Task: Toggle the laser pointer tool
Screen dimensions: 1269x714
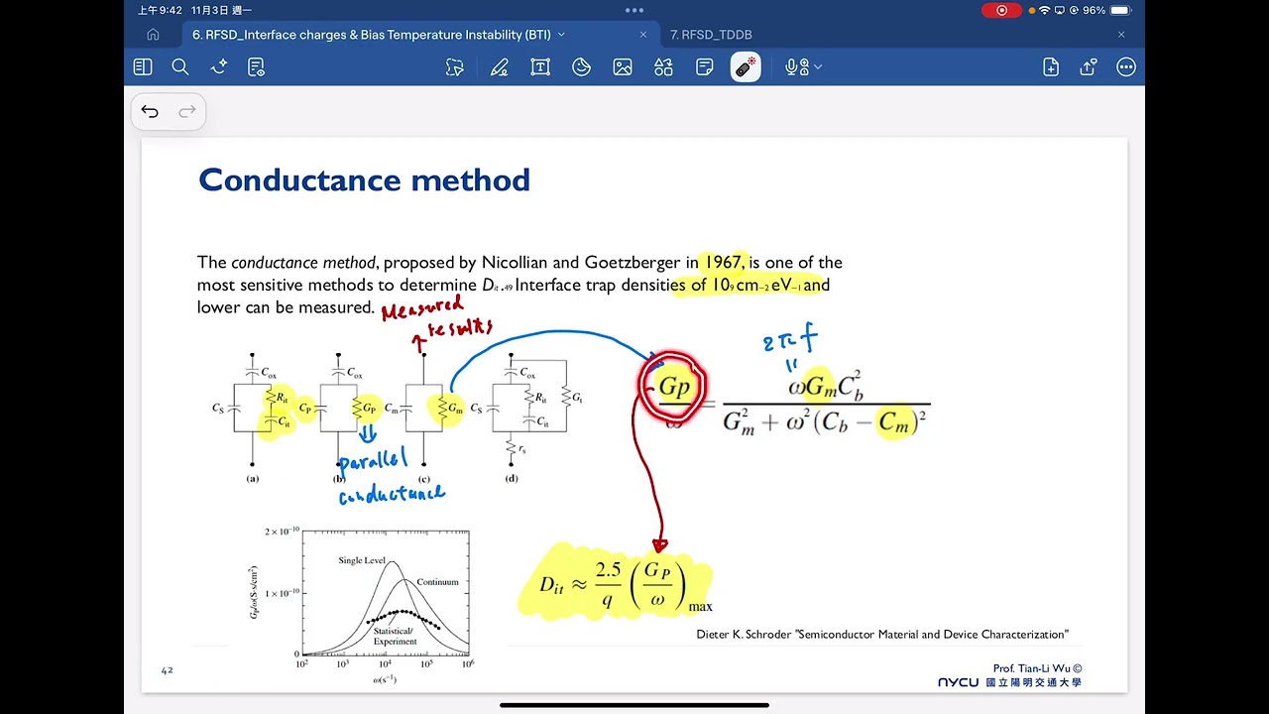Action: pos(746,67)
